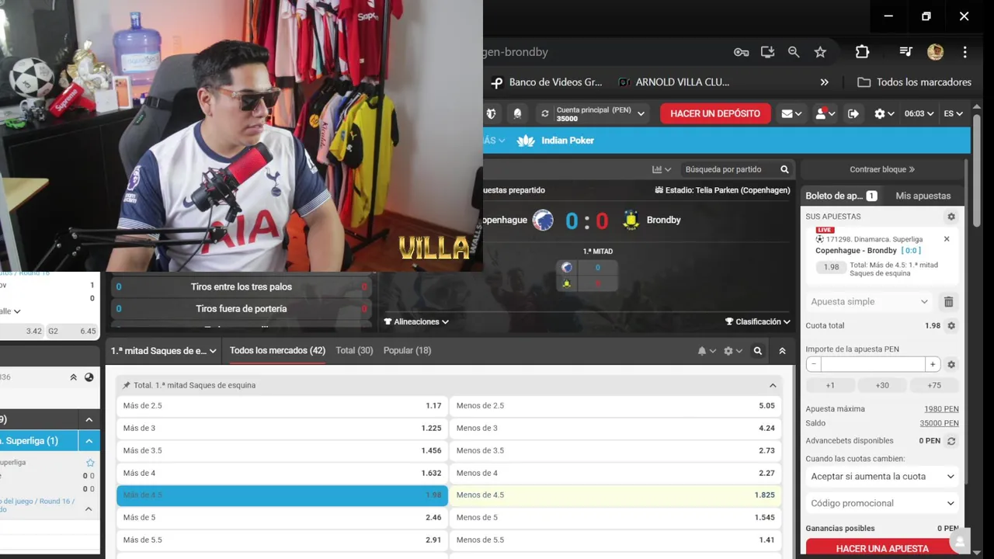This screenshot has width=994, height=559.
Task: Open the Apuesta simple bet type dropdown
Action: [x=869, y=302]
